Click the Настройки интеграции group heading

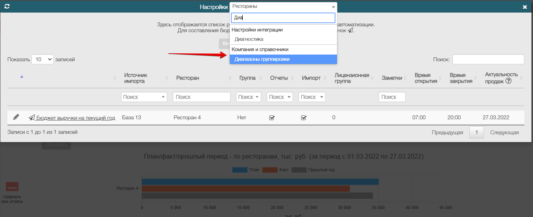coord(257,30)
